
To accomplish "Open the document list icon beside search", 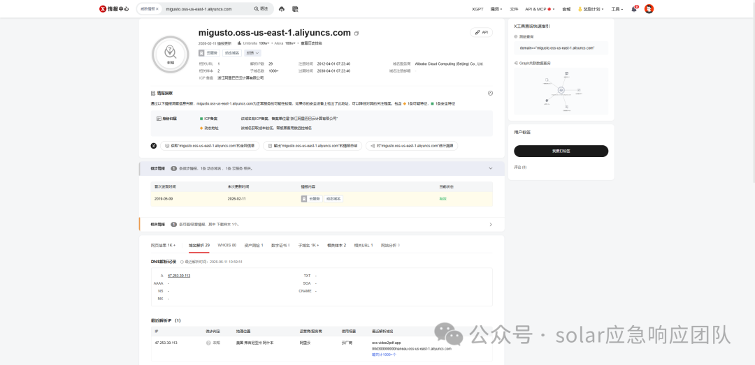I will 295,8.
